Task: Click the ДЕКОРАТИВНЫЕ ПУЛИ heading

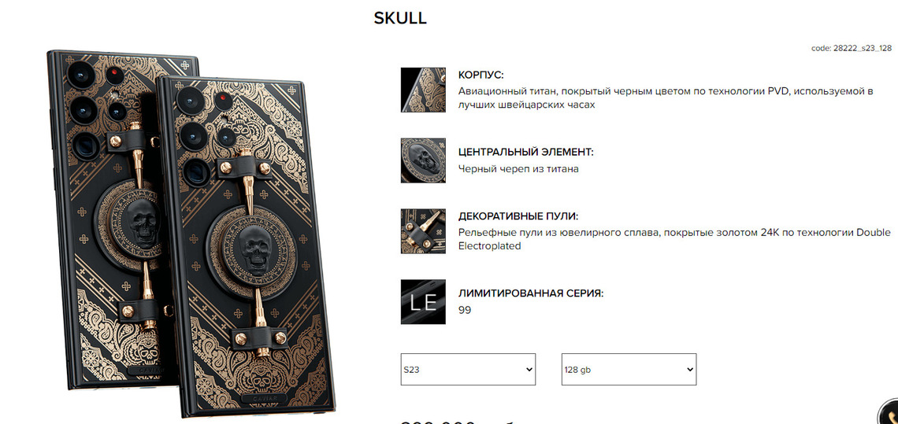Action: click(x=518, y=216)
